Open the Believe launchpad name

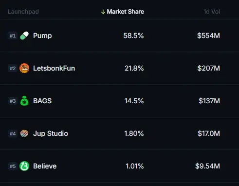click(45, 166)
